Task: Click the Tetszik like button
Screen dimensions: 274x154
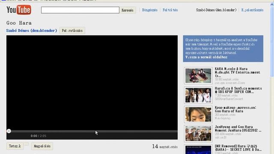Action: (15, 146)
